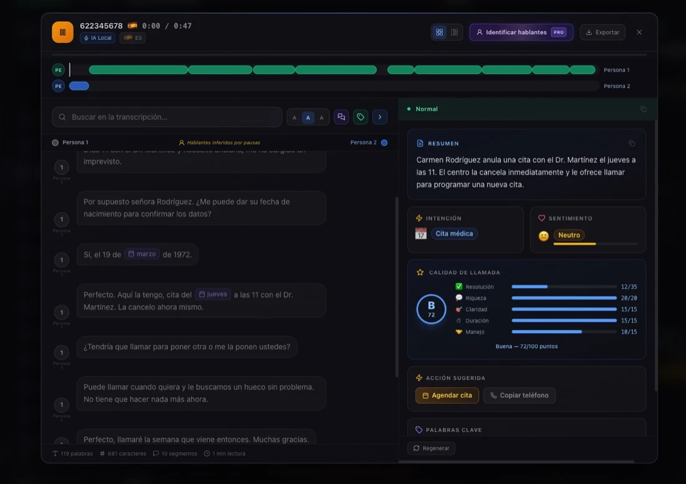686x484 pixels.
Task: Select the Cita médica intent chip
Action: 454,234
